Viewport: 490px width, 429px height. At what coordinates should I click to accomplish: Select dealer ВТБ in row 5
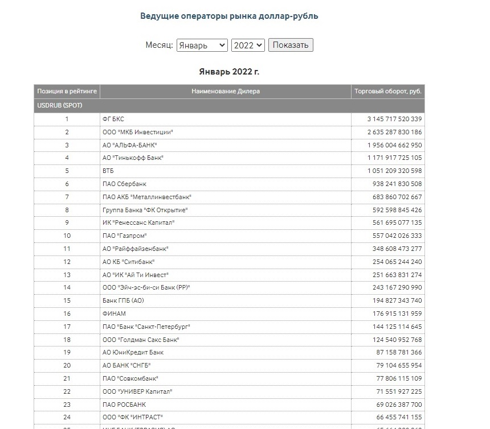click(x=108, y=171)
